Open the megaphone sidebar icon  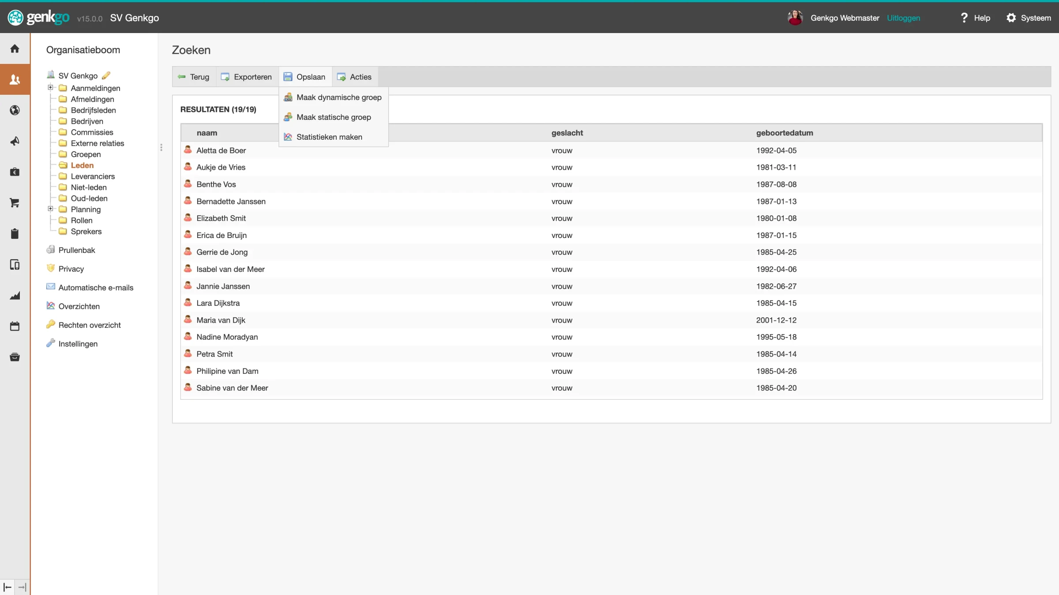pos(15,141)
